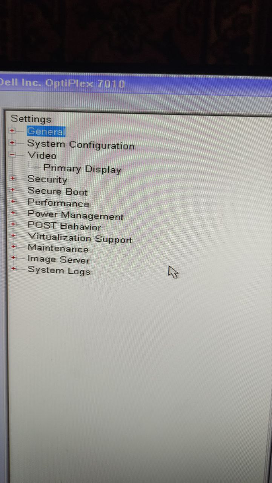Expand the Security plus icon
Image resolution: width=272 pixels, height=483 pixels.
click(13, 178)
